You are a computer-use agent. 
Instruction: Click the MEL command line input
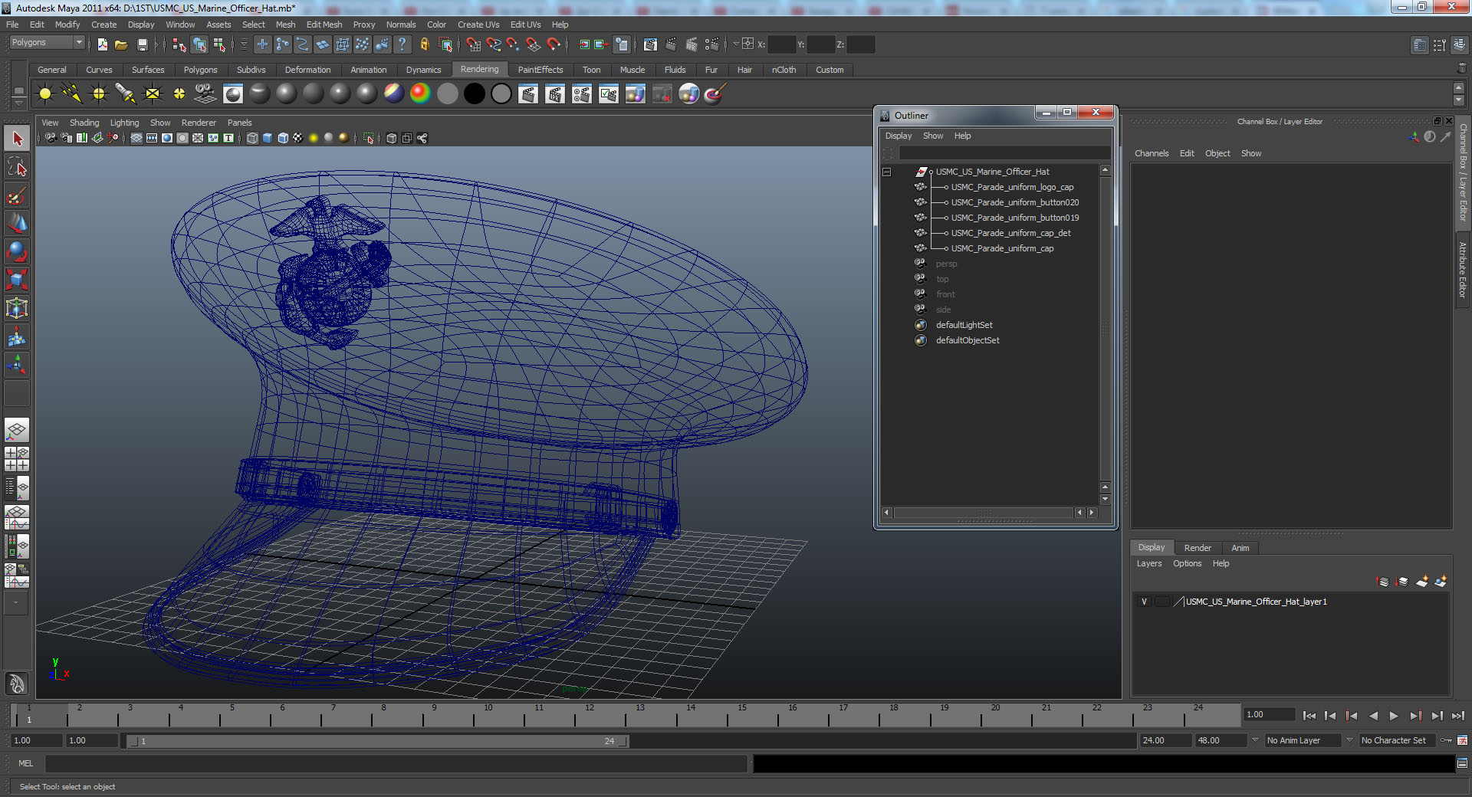[x=396, y=763]
